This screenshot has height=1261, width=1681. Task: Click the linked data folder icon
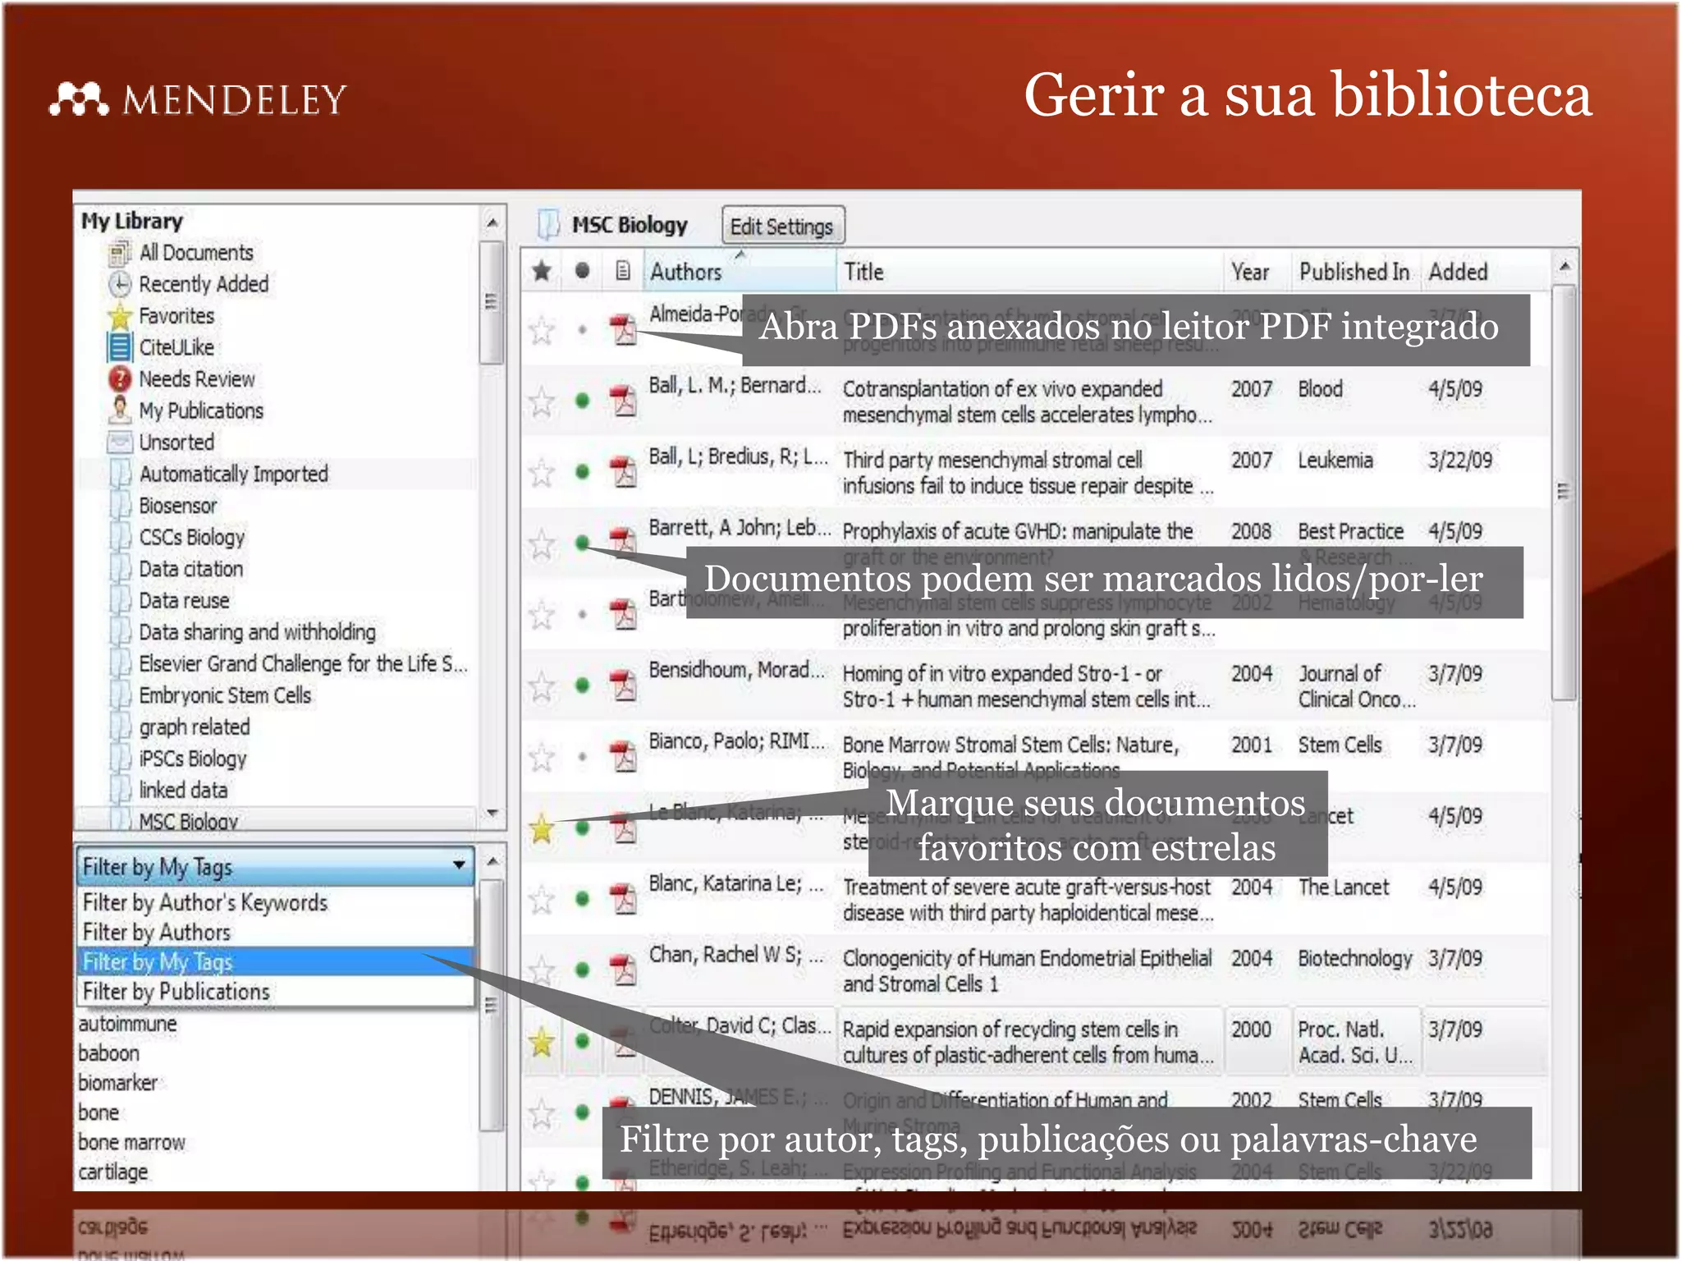coord(120,790)
